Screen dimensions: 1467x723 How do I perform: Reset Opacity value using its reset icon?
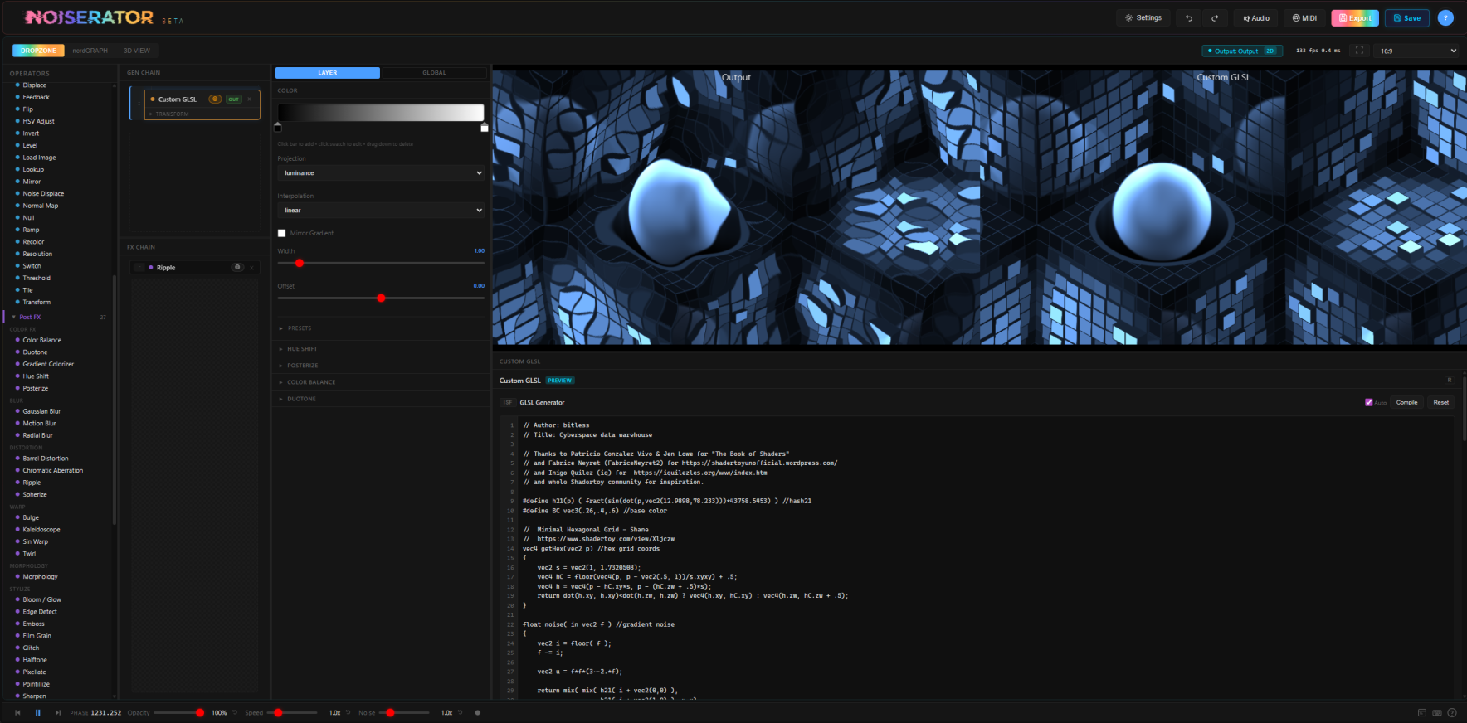tap(235, 712)
